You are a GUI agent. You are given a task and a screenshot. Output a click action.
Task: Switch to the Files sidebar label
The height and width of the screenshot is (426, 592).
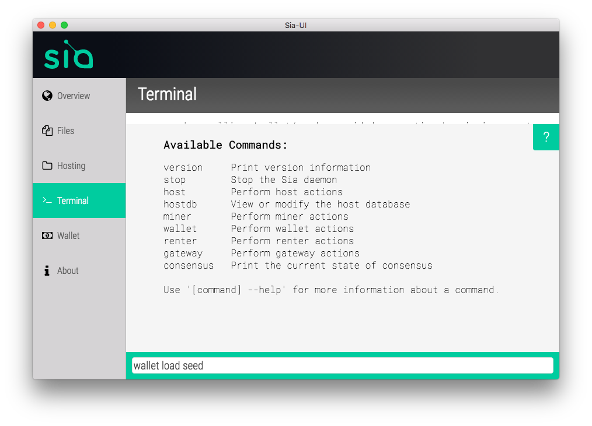(x=66, y=131)
